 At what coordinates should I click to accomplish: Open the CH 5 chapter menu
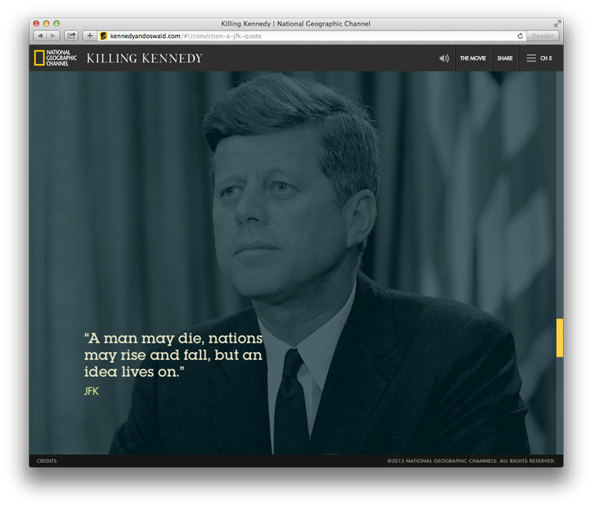[x=545, y=58]
